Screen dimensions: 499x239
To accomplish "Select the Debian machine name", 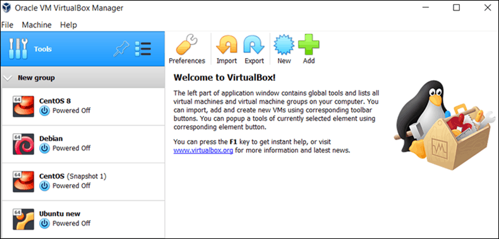I will click(x=51, y=139).
